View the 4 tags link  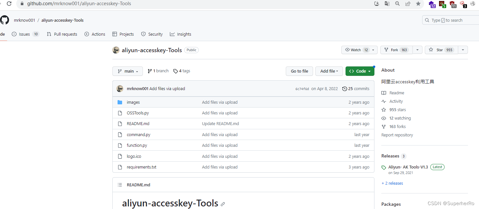pyautogui.click(x=182, y=71)
